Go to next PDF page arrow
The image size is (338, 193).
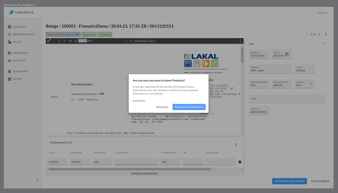70,41
